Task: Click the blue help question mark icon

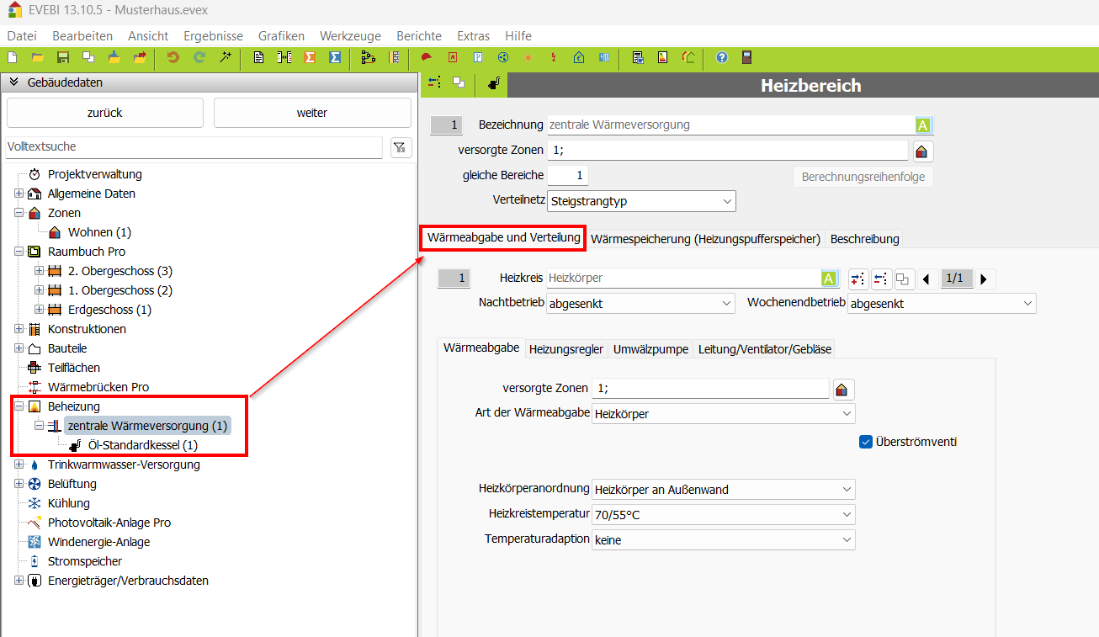Action: pos(721,58)
